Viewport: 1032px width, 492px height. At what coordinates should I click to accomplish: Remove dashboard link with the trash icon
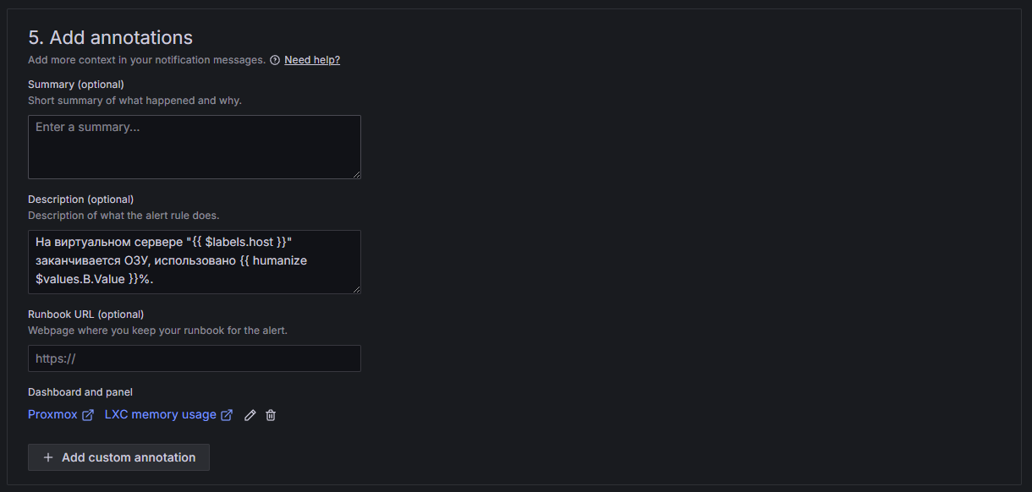270,415
